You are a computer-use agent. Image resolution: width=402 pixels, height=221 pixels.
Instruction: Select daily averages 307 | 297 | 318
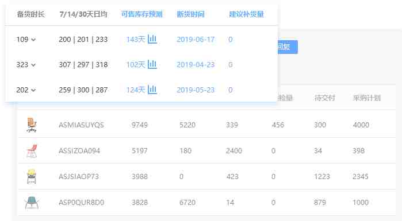[x=83, y=64]
